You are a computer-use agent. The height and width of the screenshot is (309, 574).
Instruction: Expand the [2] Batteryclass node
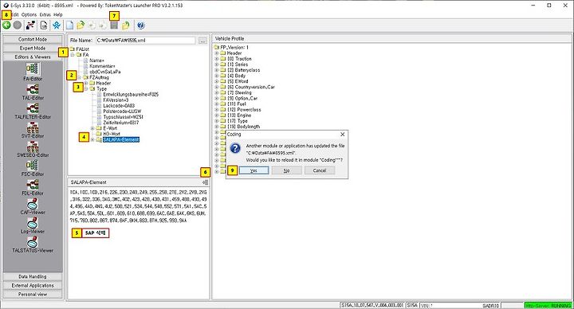tap(216, 70)
